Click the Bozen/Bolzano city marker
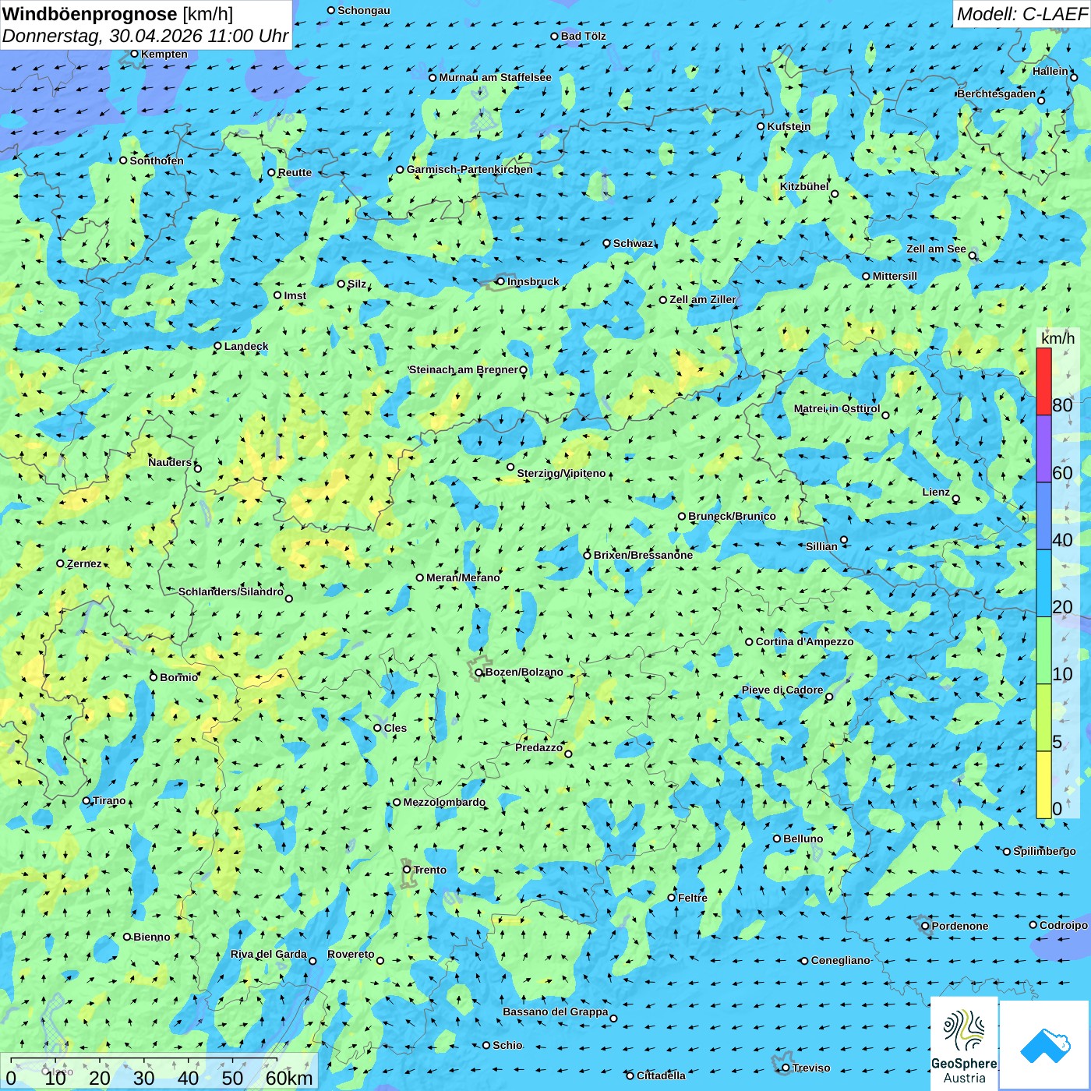1091x1091 pixels. (x=478, y=673)
